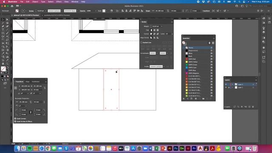The width and height of the screenshot is (272, 153).
Task: Open stroke weight dropdown in control bar
Action: [45, 11]
